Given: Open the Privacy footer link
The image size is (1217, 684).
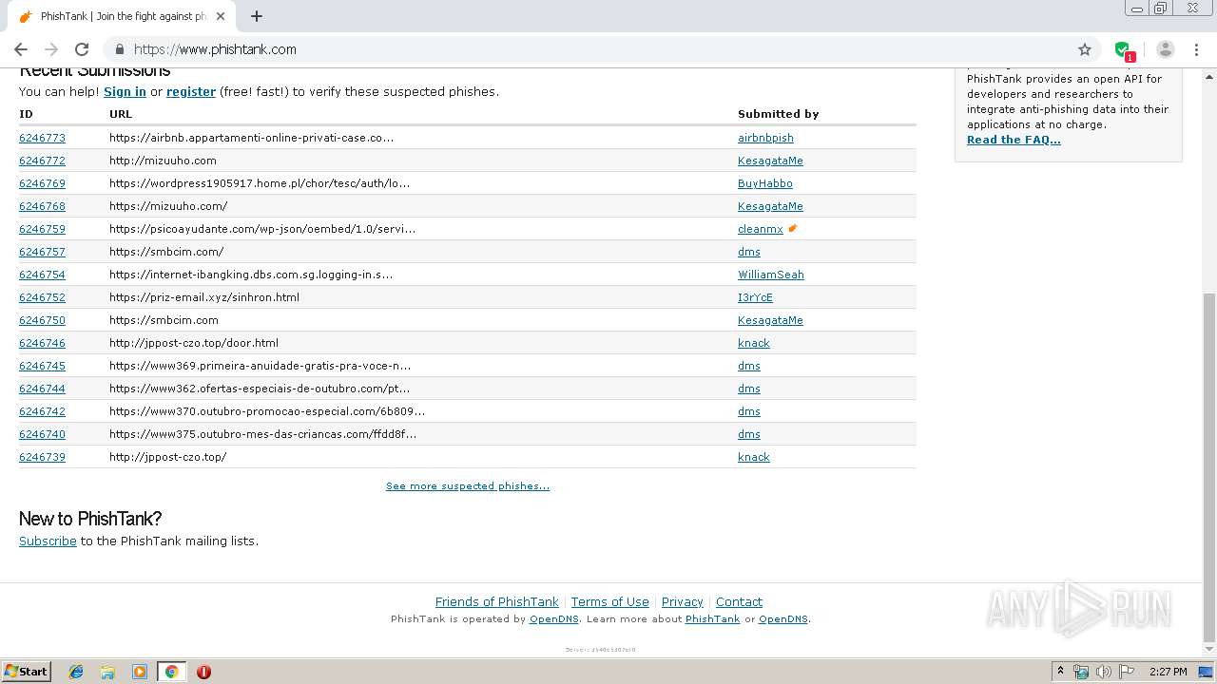Looking at the screenshot, I should click(682, 601).
